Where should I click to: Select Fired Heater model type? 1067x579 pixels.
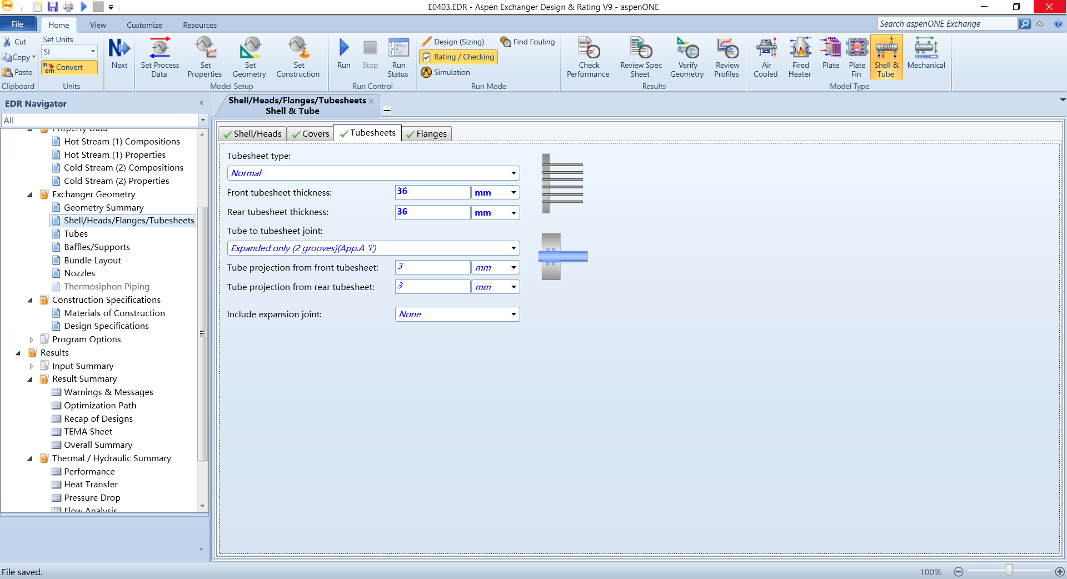tap(800, 58)
